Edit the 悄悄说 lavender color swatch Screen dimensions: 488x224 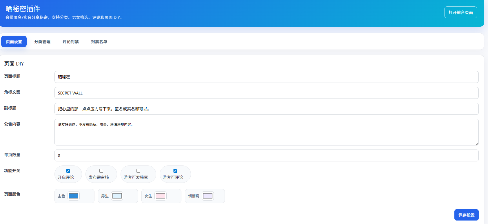[208, 196]
